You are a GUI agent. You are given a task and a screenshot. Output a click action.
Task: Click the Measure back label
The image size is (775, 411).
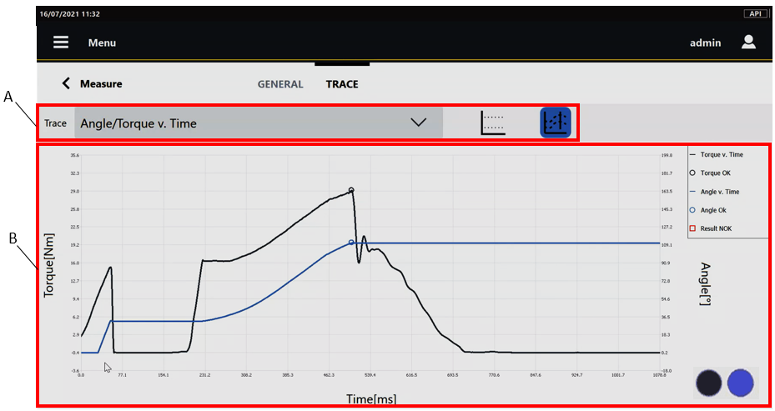coord(101,83)
